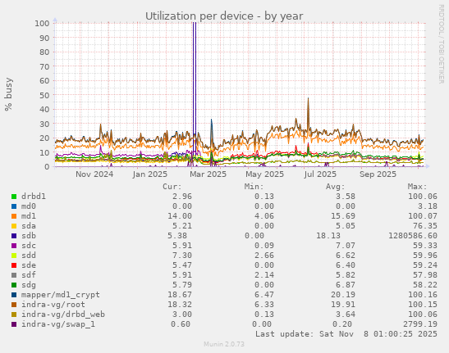This screenshot has height=353, width=449.
Task: Click sdb max value 1280586.60
Action: [413, 236]
